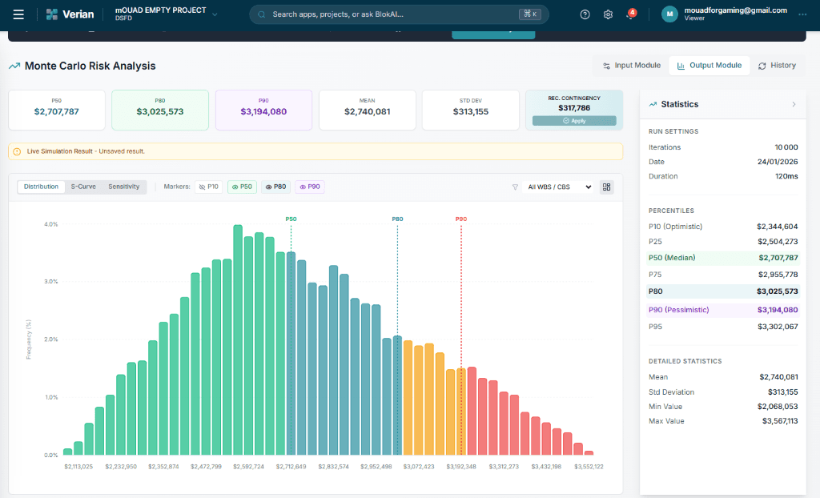This screenshot has width=820, height=498.
Task: Click the three-dot more options icon
Action: pos(802,14)
